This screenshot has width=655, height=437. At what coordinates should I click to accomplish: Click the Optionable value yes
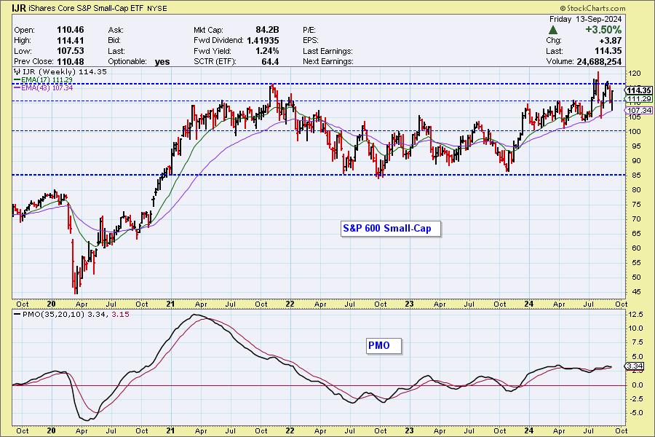coord(162,62)
